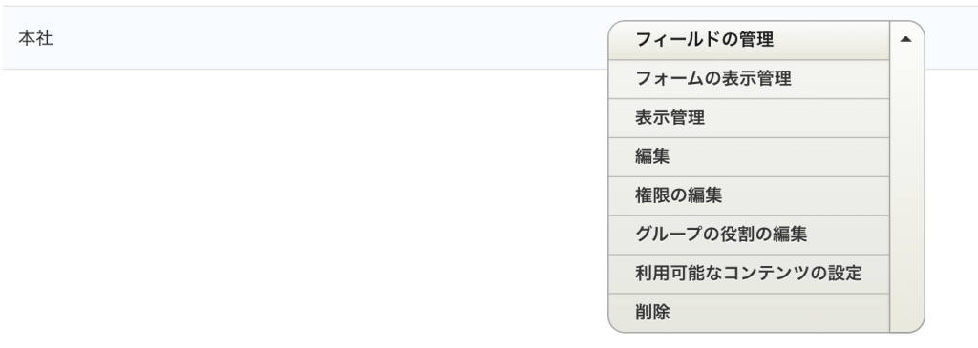The height and width of the screenshot is (348, 978).
Task: Open フィールドの管理 for 本社
Action: (x=704, y=40)
